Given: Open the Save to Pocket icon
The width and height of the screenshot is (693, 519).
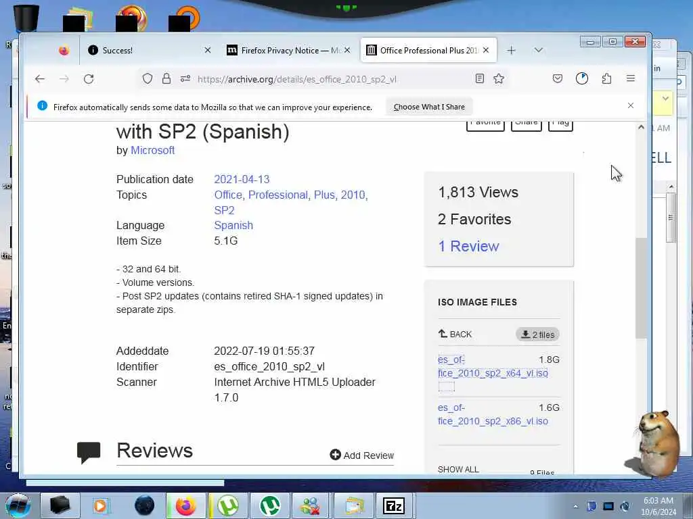Looking at the screenshot, I should [x=558, y=79].
